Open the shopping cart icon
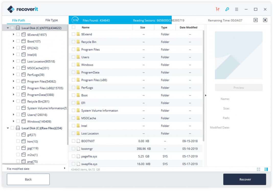Screen dimensions: 273x191 218,9
